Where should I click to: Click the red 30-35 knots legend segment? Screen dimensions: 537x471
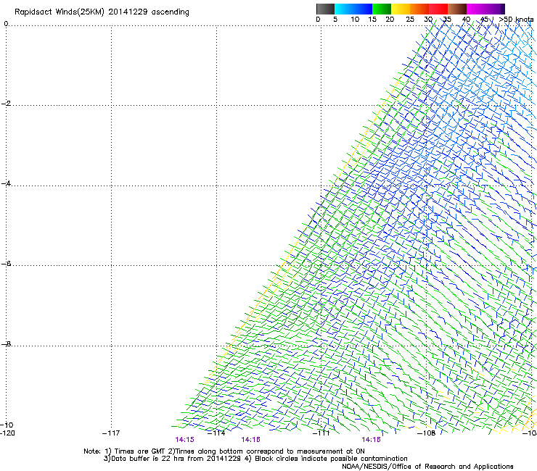tap(438, 9)
